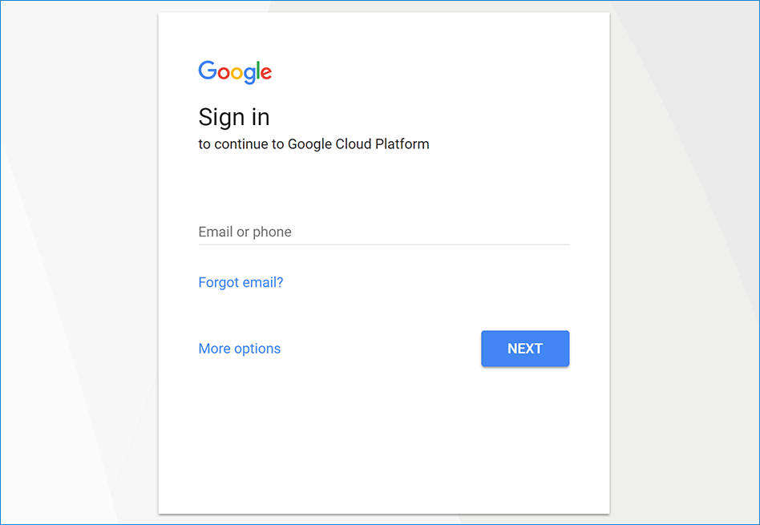Click gray background right of sign-in card

pos(683,265)
